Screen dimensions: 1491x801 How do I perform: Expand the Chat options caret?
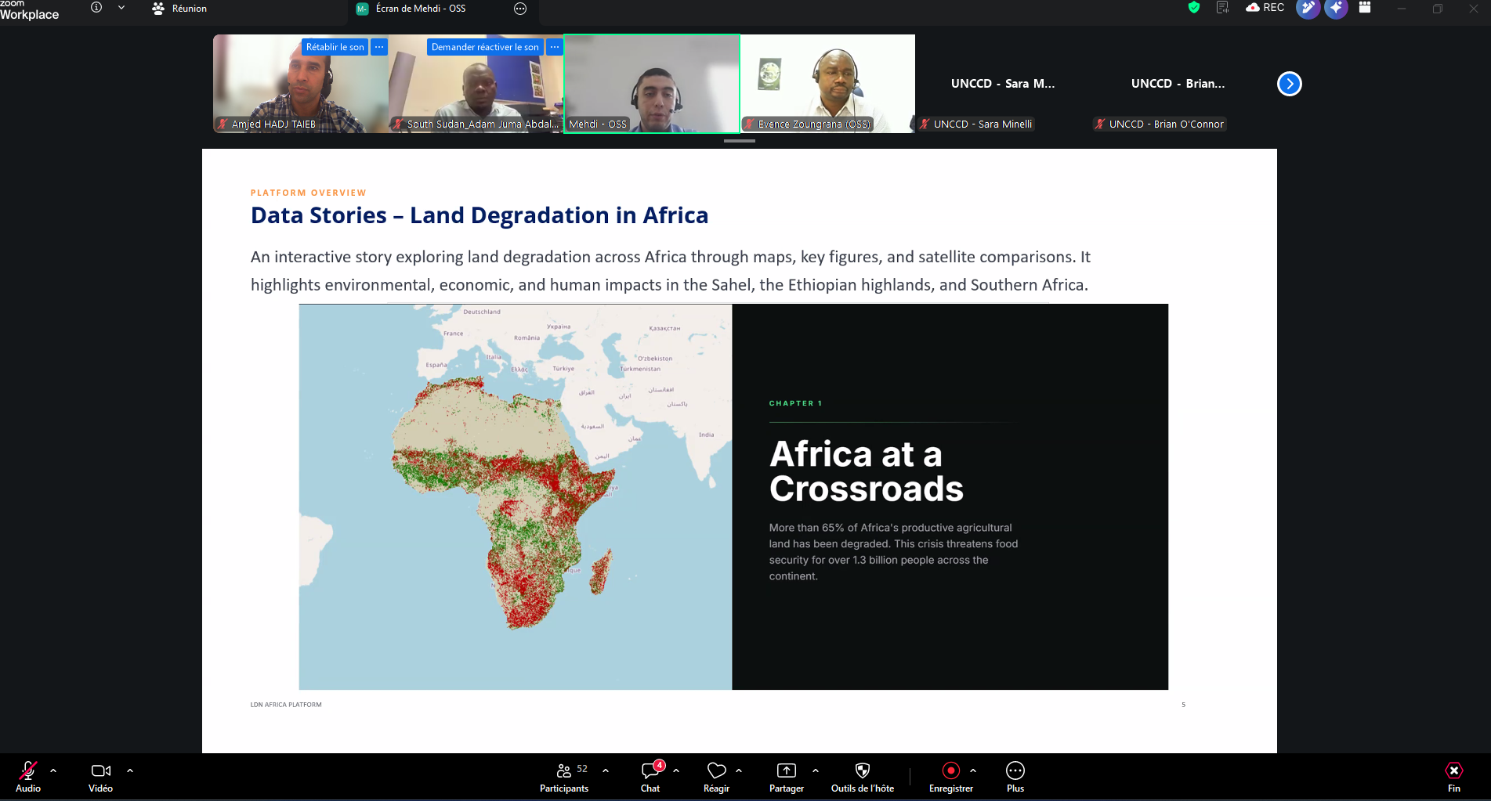click(x=676, y=770)
